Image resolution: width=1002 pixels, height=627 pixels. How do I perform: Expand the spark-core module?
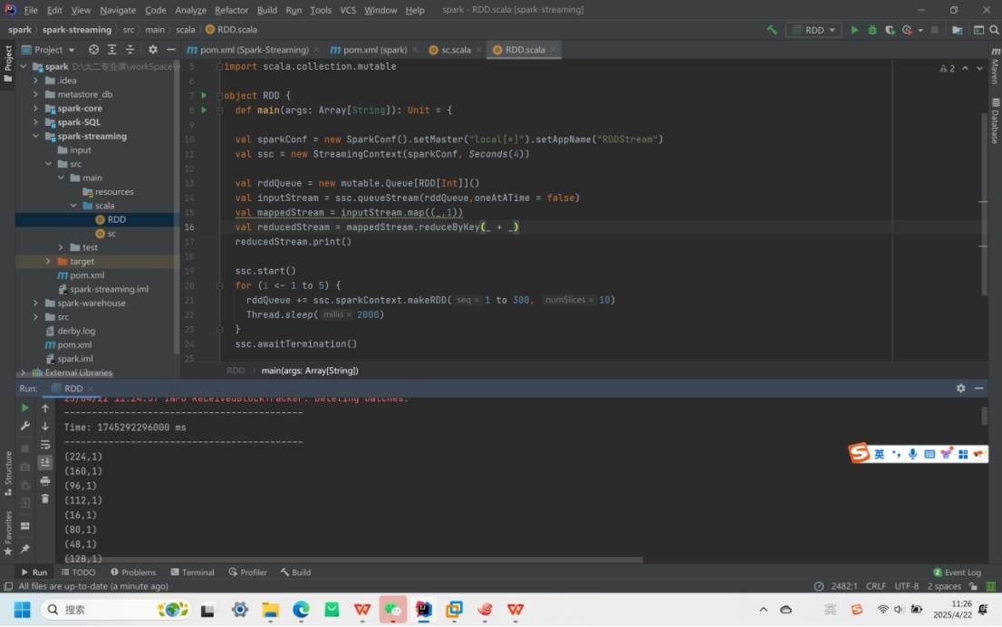tap(36, 109)
